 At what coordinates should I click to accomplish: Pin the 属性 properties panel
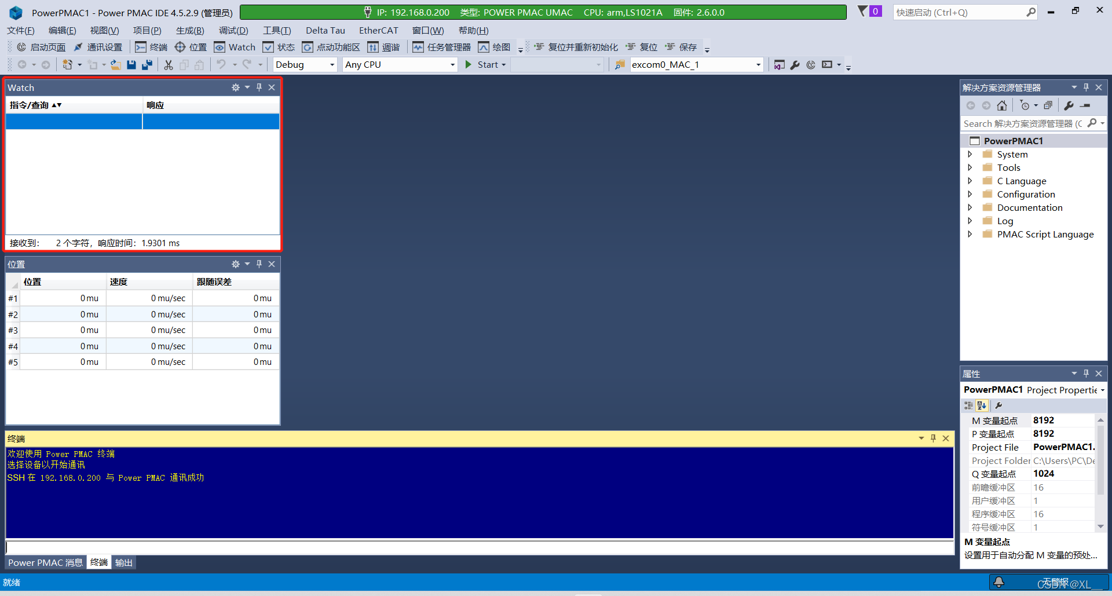click(1087, 374)
